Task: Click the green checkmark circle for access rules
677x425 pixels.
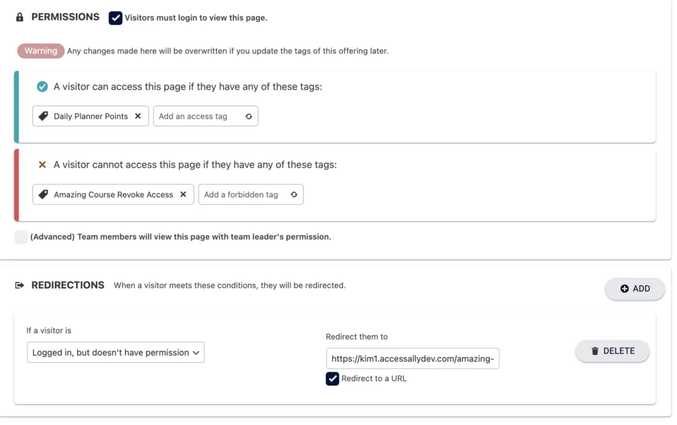Action: 40,86
